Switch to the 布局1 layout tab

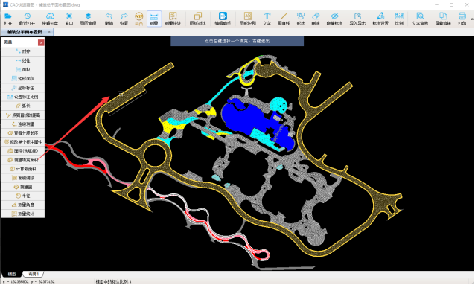(x=34, y=274)
